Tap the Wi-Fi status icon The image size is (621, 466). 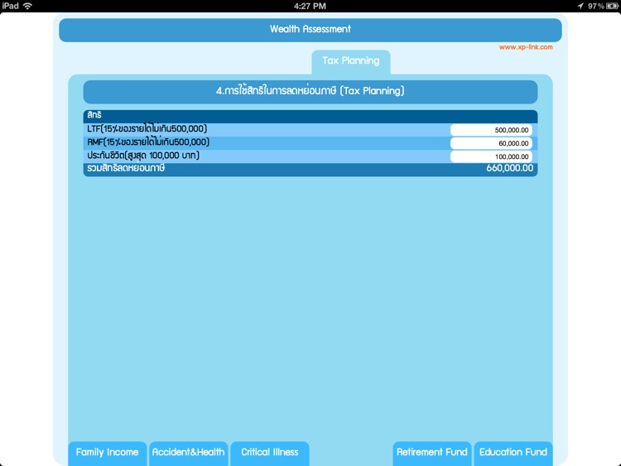coord(27,6)
